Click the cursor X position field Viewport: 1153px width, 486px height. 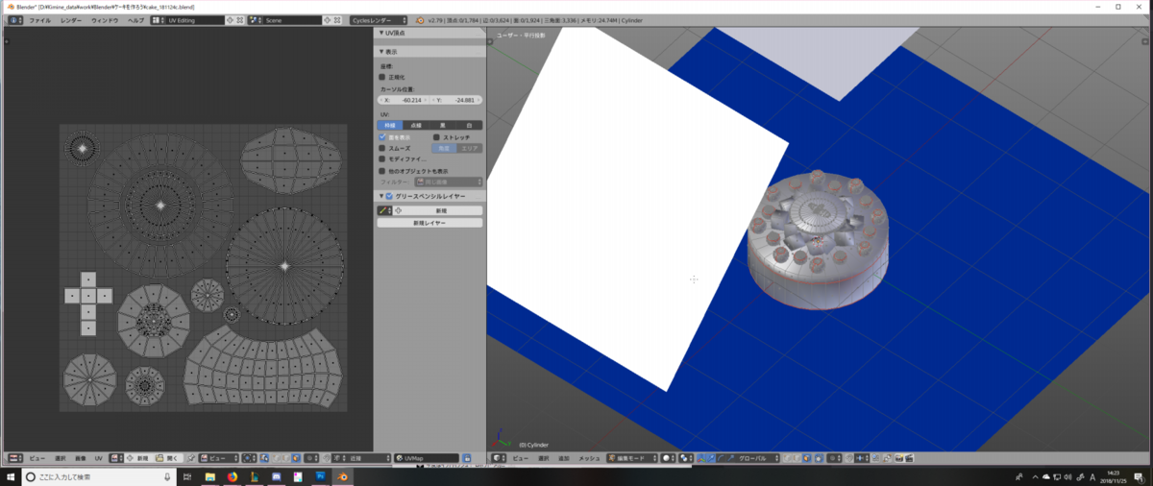click(x=403, y=99)
